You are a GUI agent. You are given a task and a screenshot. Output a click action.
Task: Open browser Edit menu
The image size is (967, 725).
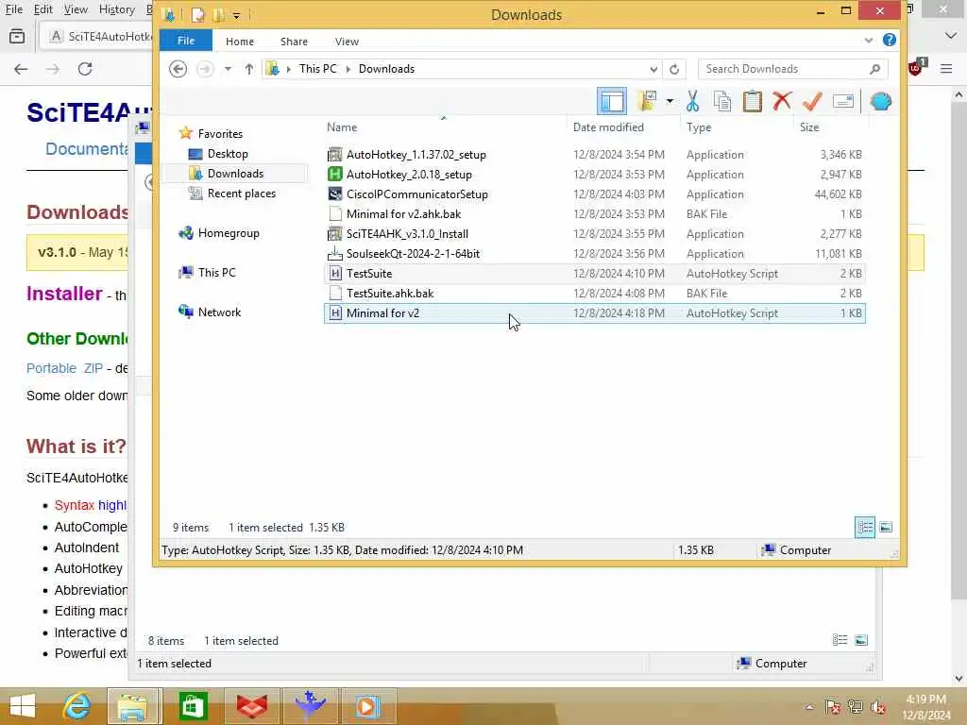pos(43,9)
